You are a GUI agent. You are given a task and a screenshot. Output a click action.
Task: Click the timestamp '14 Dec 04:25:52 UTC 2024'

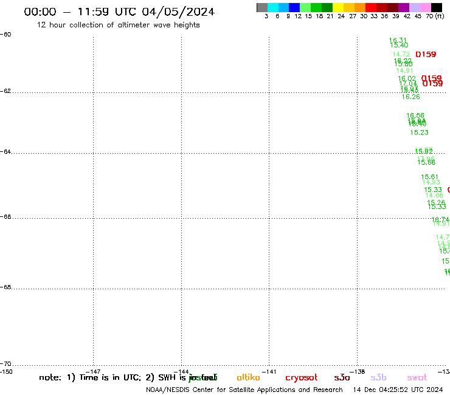click(398, 390)
